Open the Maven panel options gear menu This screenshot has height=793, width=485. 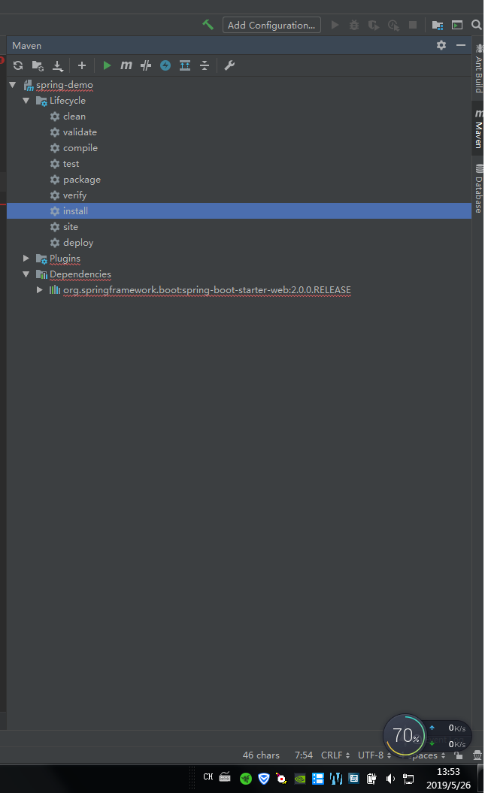click(441, 45)
